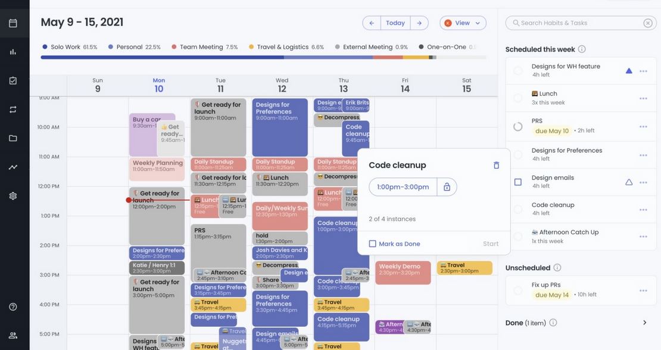Image resolution: width=661 pixels, height=350 pixels.
Task: Open Daily/Weekly Sum event on Wednesday
Action: pyautogui.click(x=280, y=216)
